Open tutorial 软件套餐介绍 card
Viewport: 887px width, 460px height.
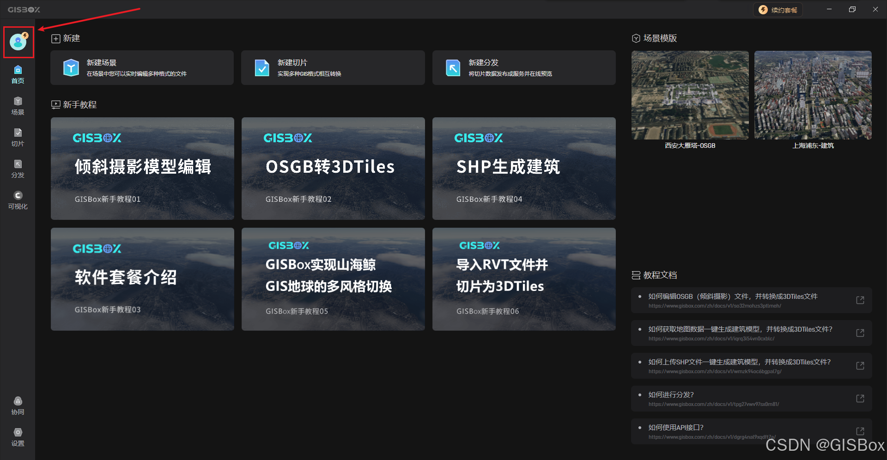pos(142,279)
